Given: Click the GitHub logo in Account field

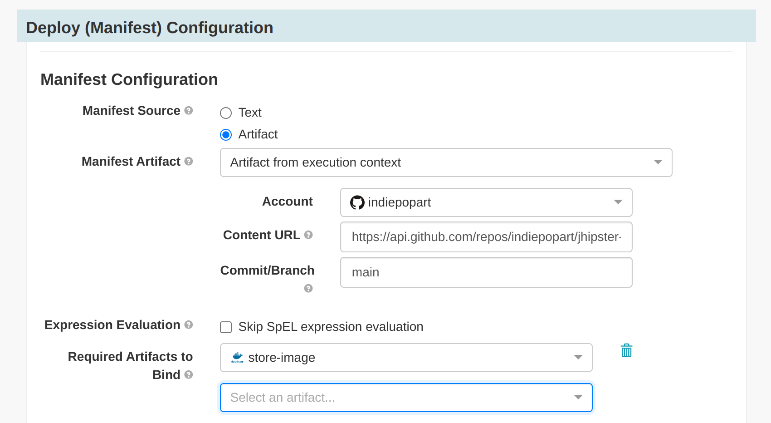Looking at the screenshot, I should point(357,202).
